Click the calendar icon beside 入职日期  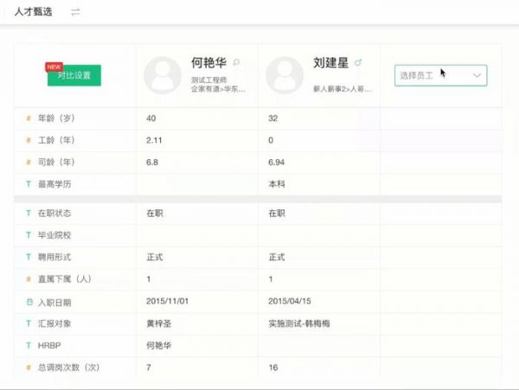pos(29,302)
